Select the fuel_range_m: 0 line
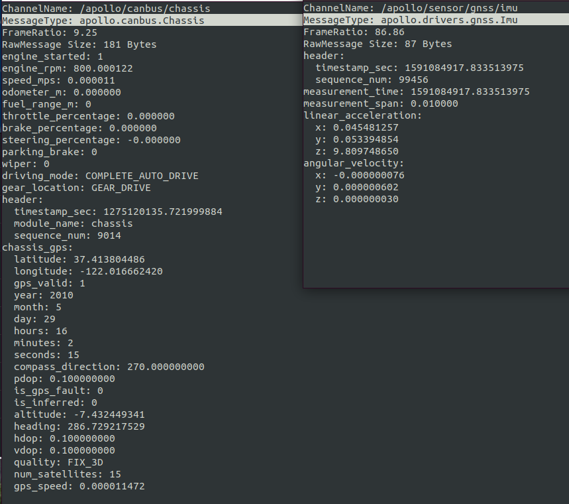The height and width of the screenshot is (504, 569). (x=46, y=104)
